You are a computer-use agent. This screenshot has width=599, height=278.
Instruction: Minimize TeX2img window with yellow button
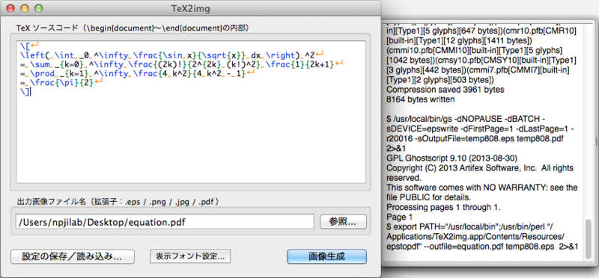[x=25, y=8]
